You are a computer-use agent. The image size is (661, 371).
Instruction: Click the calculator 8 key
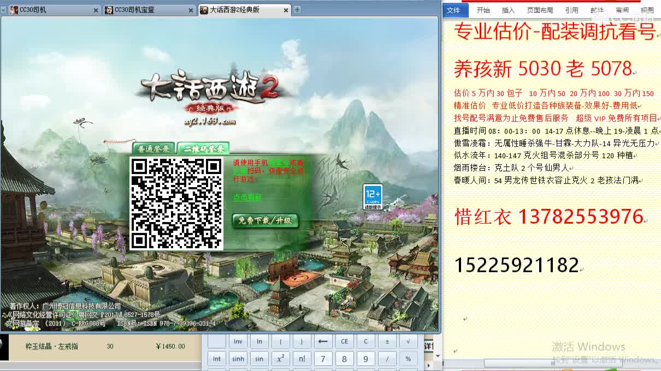tap(344, 359)
